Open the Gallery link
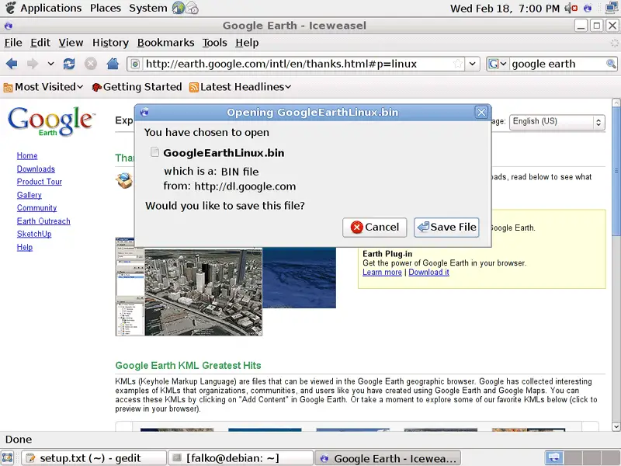Image resolution: width=621 pixels, height=466 pixels. [29, 195]
